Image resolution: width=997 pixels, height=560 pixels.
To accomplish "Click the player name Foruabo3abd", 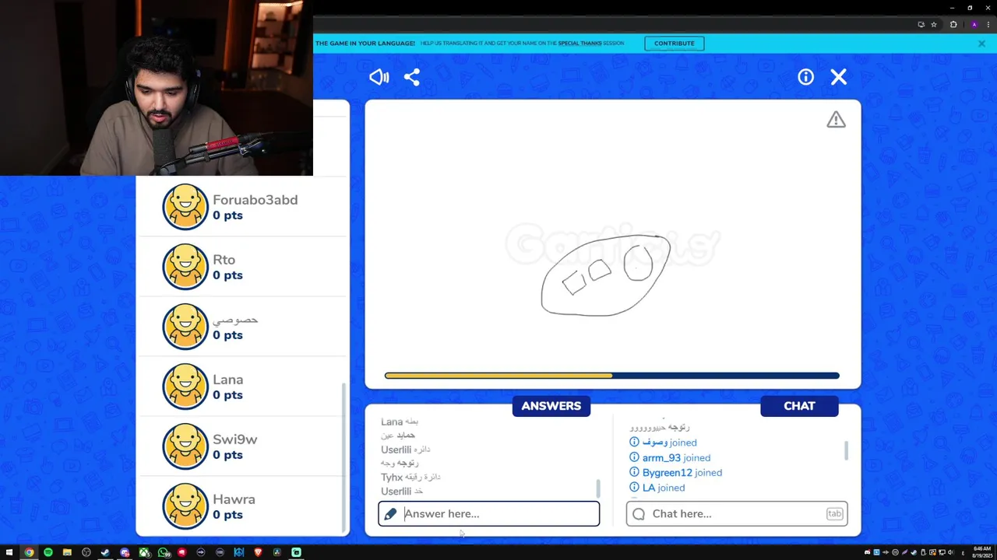I will click(x=255, y=200).
